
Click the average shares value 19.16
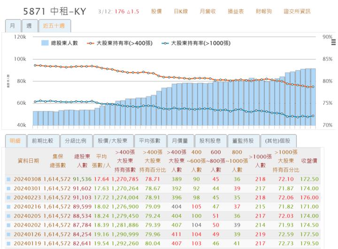pyautogui.click(x=101, y=234)
